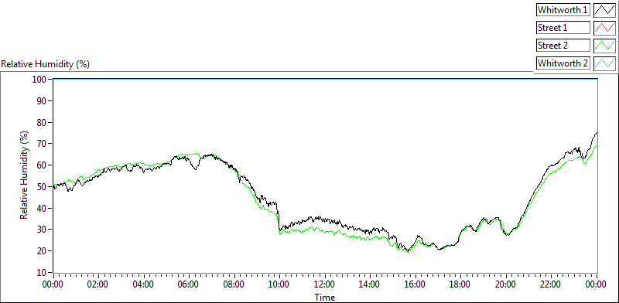Image resolution: width=619 pixels, height=303 pixels.
Task: Click the 10 value on humidity axis
Action: click(x=43, y=272)
